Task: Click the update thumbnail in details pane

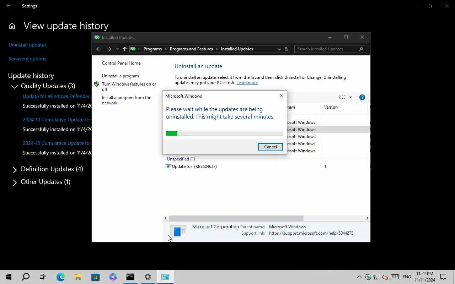Action: tap(178, 231)
